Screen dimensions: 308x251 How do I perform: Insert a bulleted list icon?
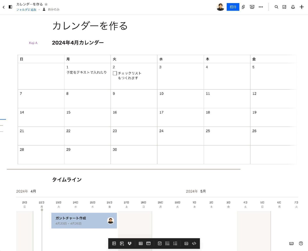[x=167, y=243]
